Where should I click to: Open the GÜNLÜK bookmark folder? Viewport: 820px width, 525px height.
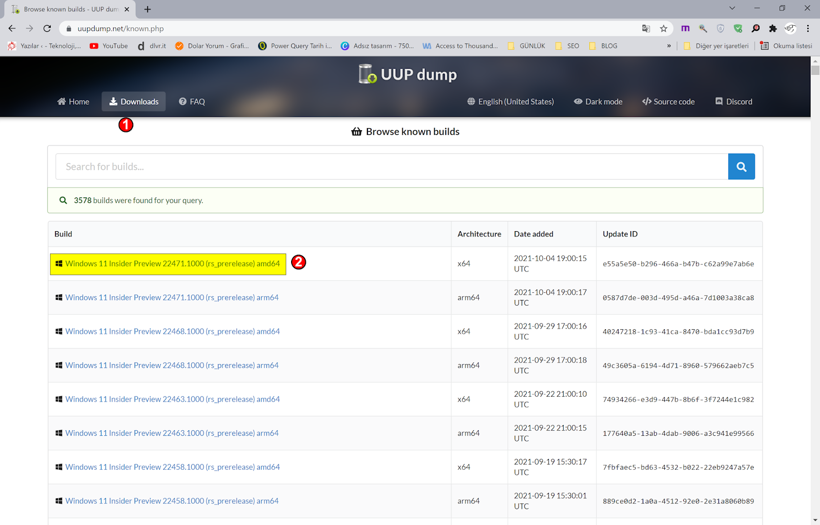(x=526, y=46)
